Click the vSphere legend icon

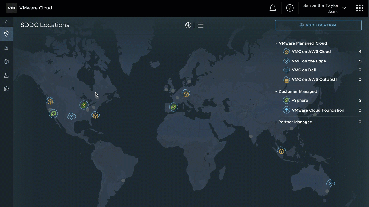[286, 100]
